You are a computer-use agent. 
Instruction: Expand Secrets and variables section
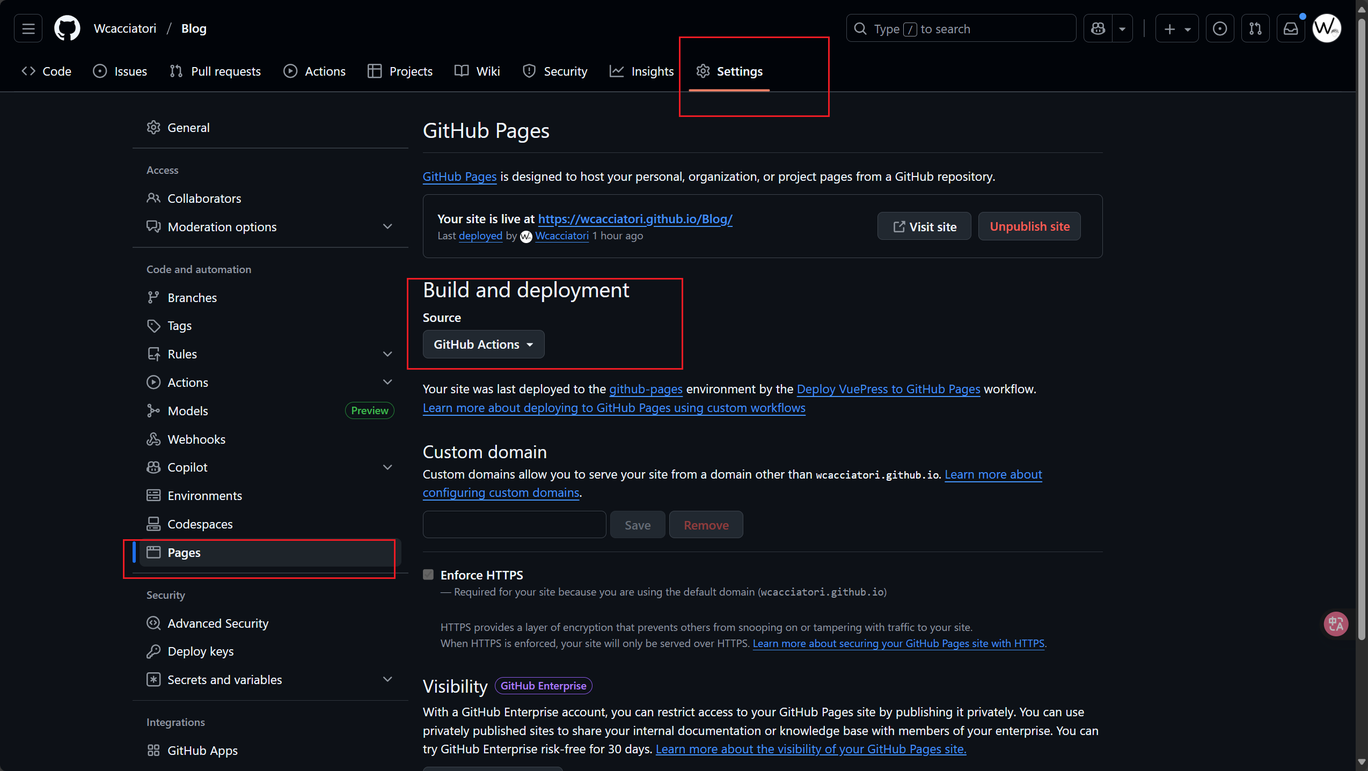click(x=387, y=679)
